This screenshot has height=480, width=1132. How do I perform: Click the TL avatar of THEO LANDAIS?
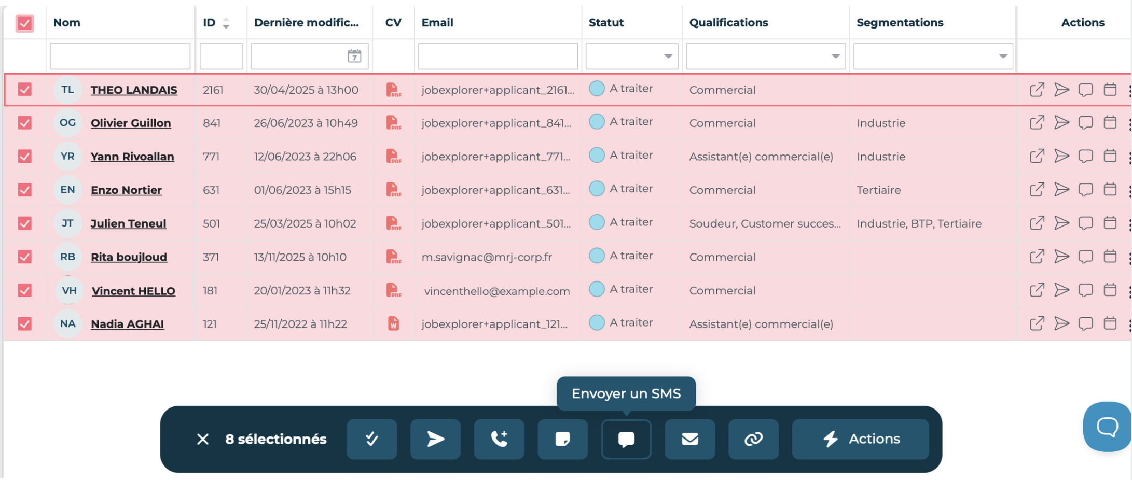(67, 90)
